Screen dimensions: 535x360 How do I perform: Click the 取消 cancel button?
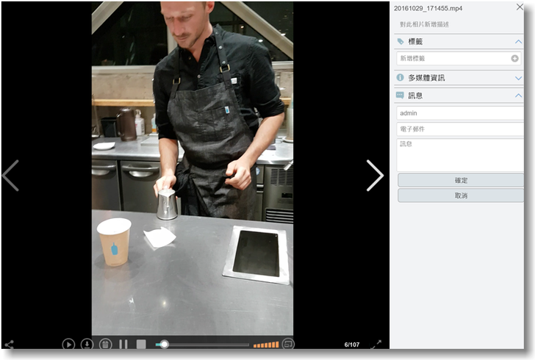461,195
